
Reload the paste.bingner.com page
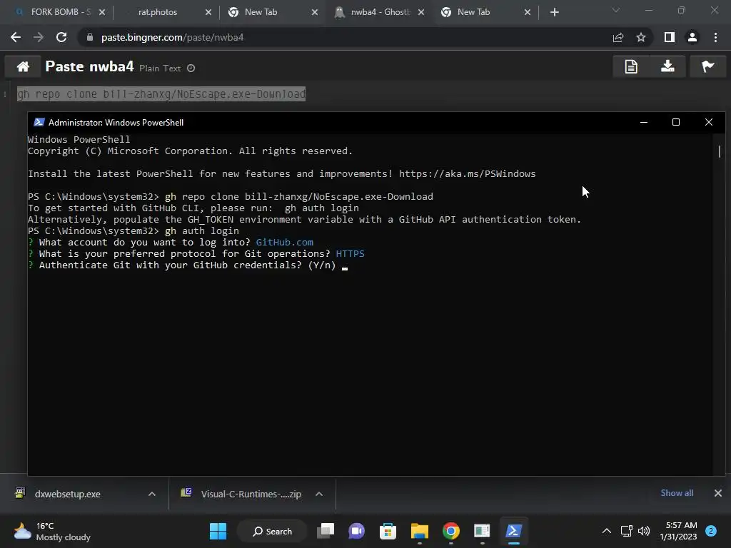pyautogui.click(x=61, y=37)
